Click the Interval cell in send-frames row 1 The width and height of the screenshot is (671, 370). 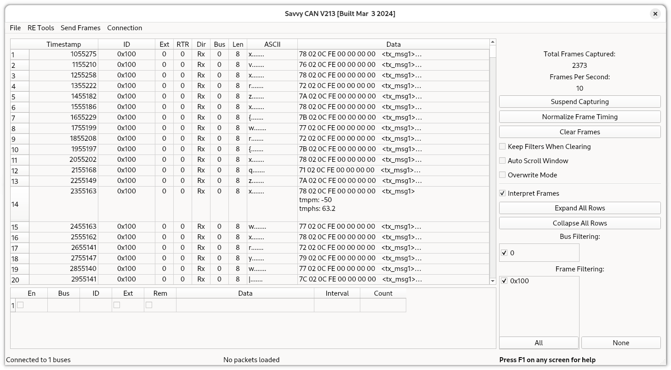337,305
